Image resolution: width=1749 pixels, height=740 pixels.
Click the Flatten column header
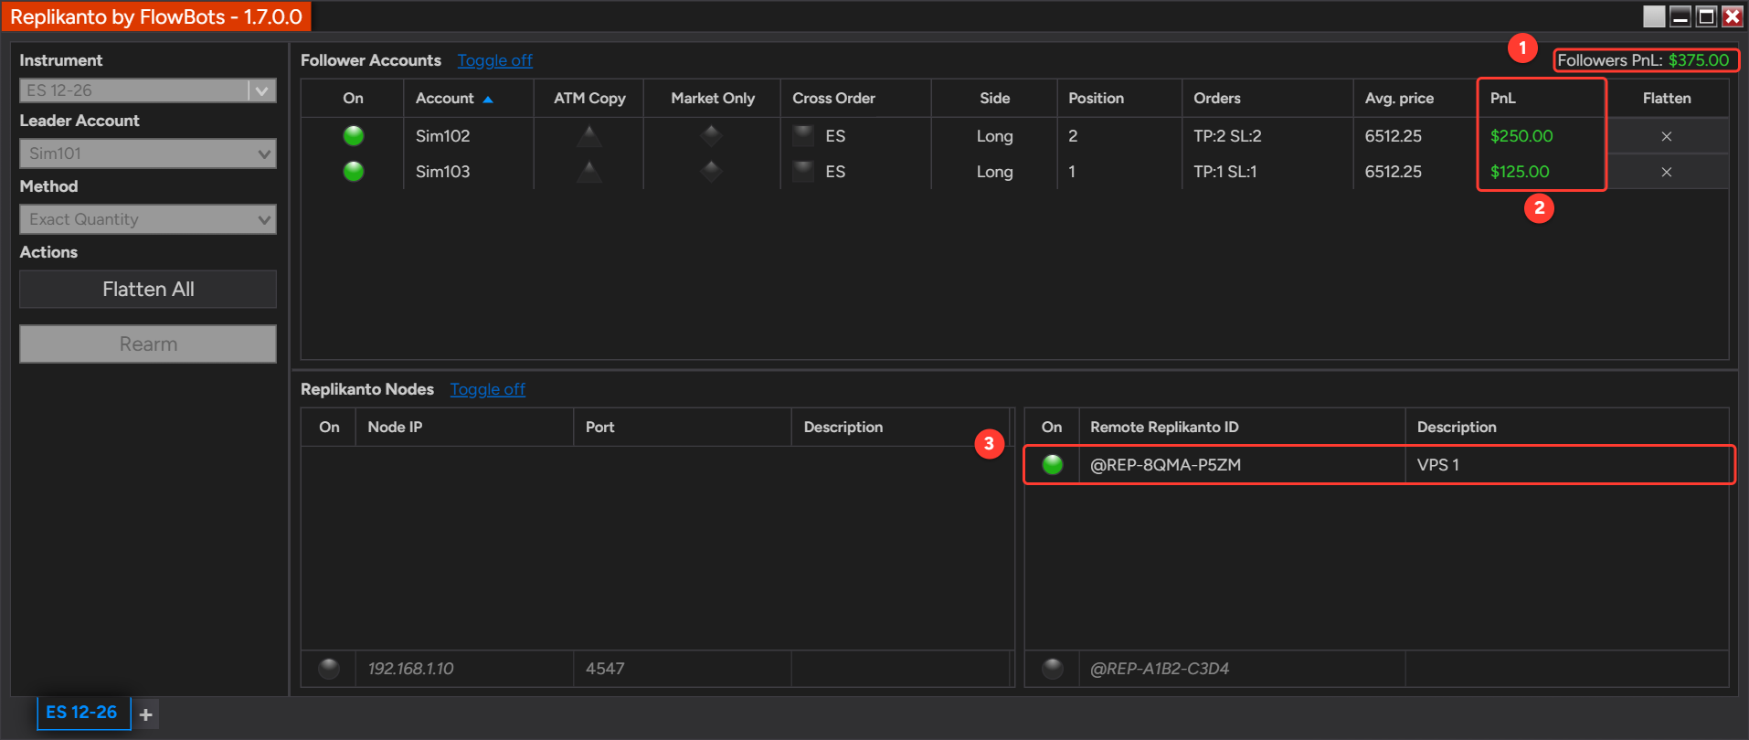(x=1667, y=99)
